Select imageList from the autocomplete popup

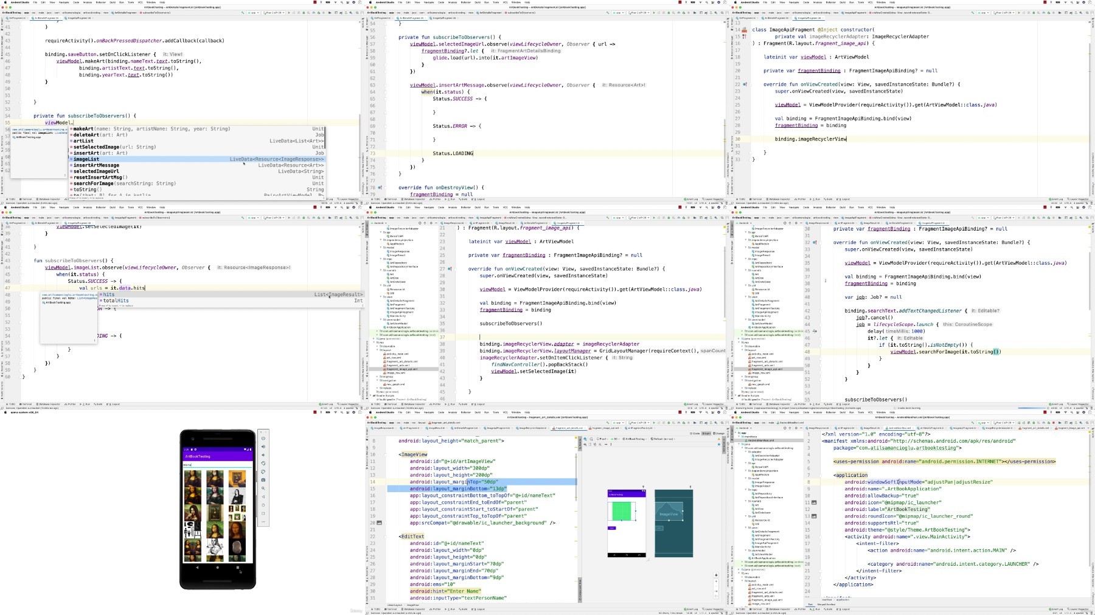point(86,159)
